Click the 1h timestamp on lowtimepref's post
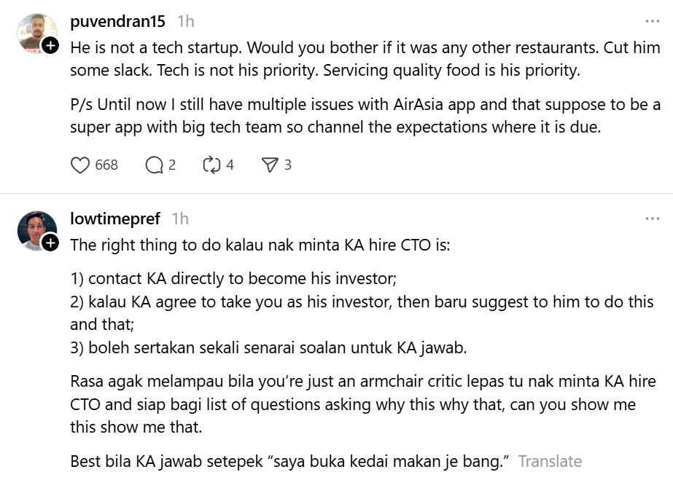 [x=180, y=219]
